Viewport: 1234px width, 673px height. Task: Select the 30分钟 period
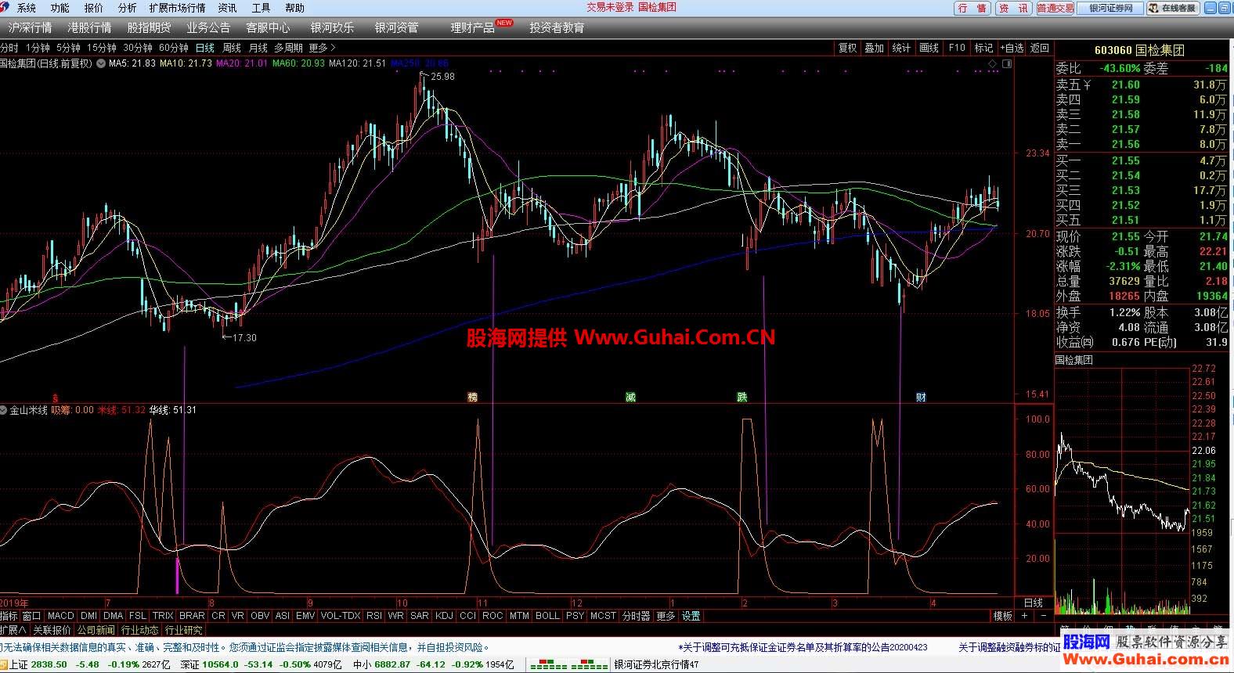point(138,48)
